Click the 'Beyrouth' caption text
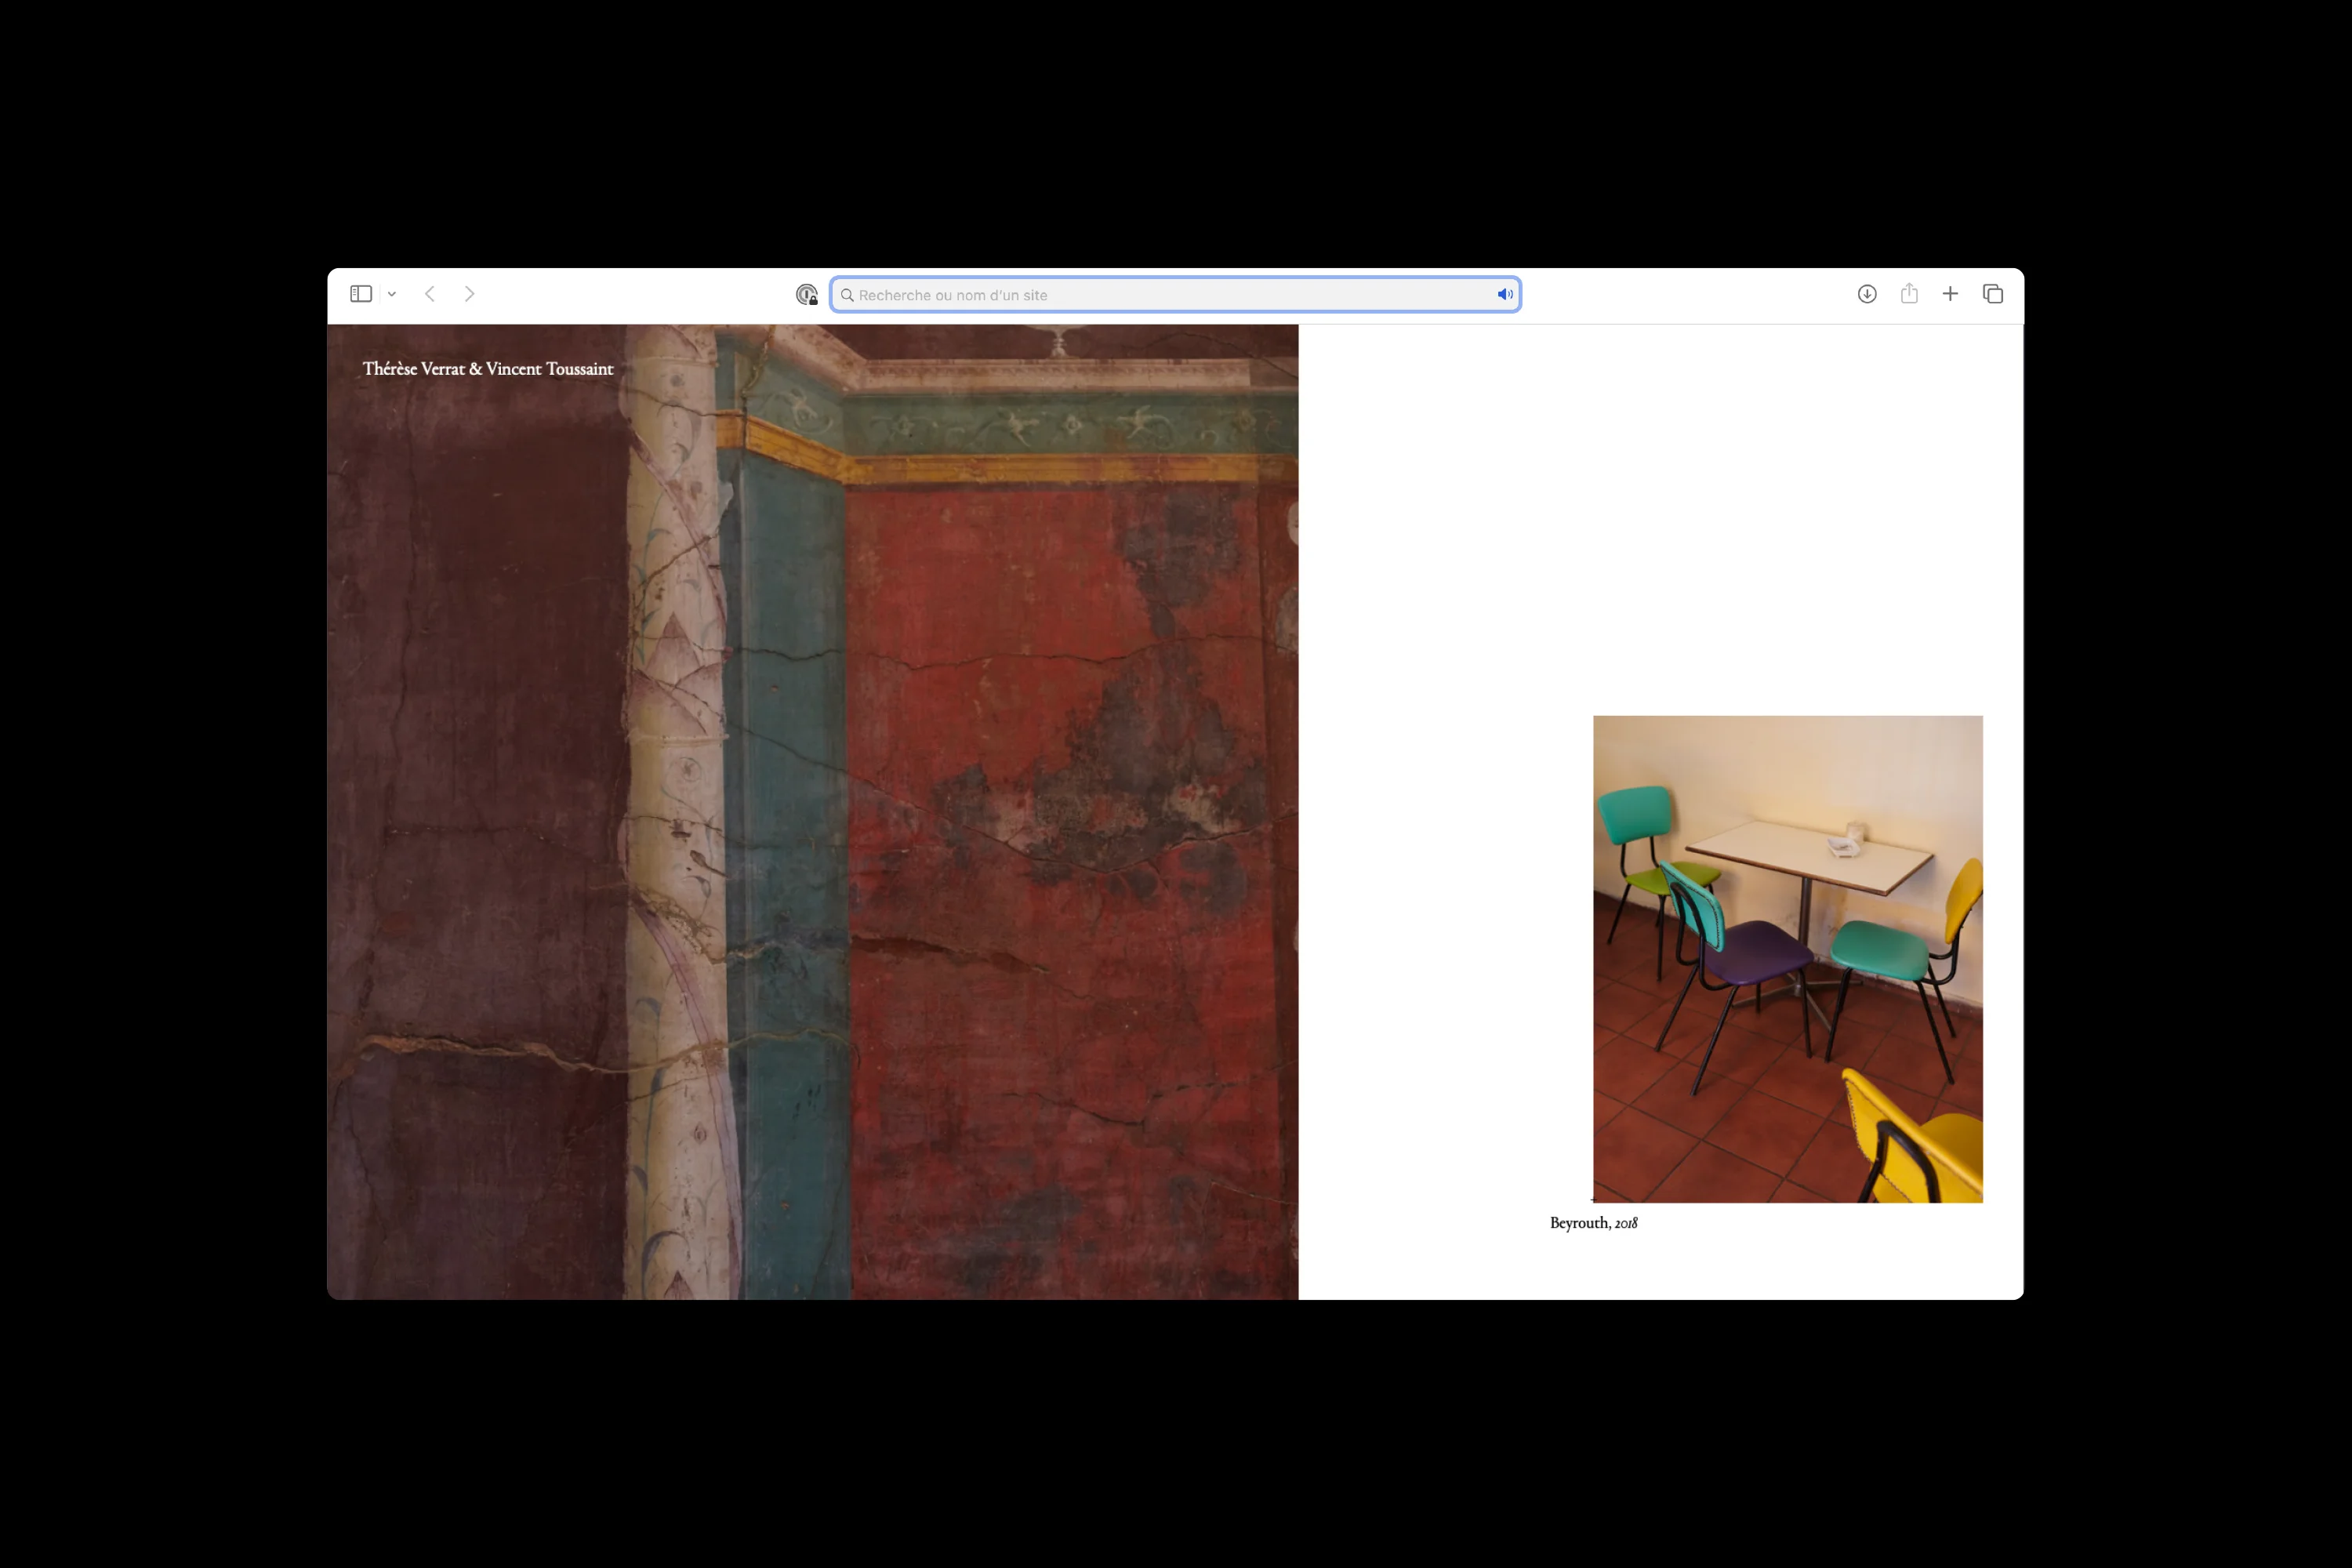This screenshot has width=2352, height=1568. click(1579, 1223)
